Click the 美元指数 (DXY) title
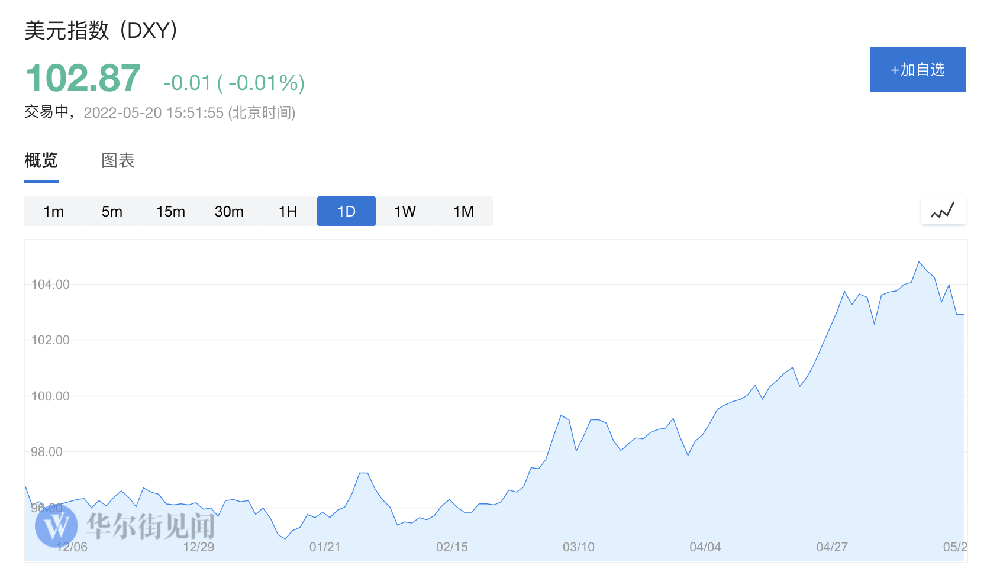987x575 pixels. pos(101,31)
